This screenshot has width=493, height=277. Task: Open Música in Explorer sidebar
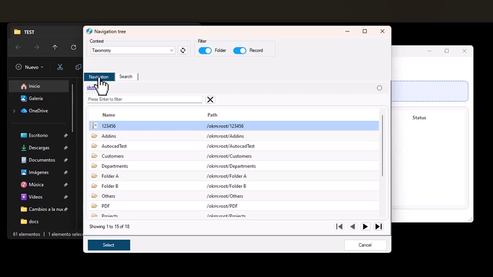pos(36,185)
